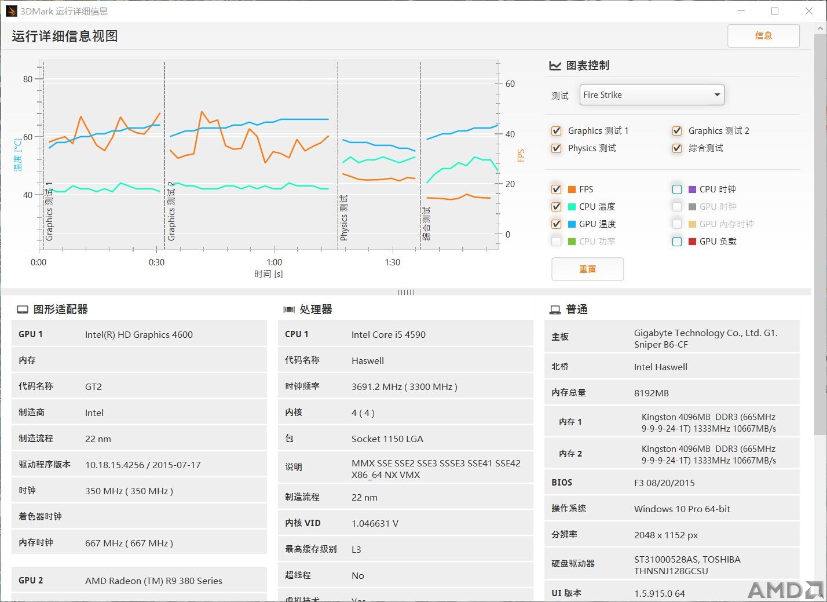Click the Gigabyte motherboard value
Viewport: 827px width, 602px height.
pos(706,339)
